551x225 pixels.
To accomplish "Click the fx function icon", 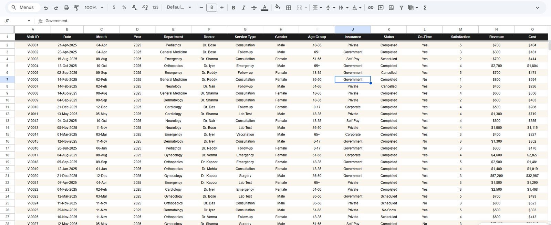I will coord(40,21).
